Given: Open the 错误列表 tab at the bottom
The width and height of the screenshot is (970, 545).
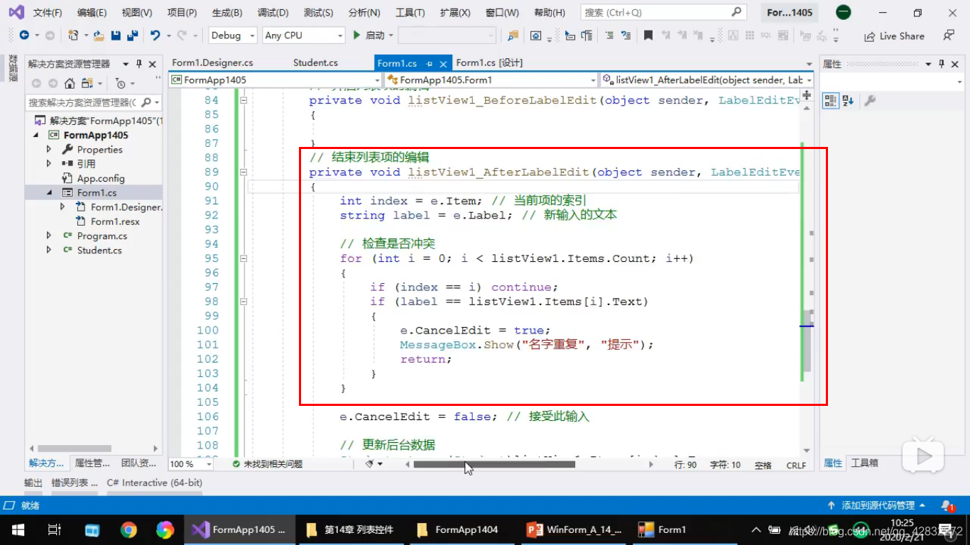Looking at the screenshot, I should point(75,483).
